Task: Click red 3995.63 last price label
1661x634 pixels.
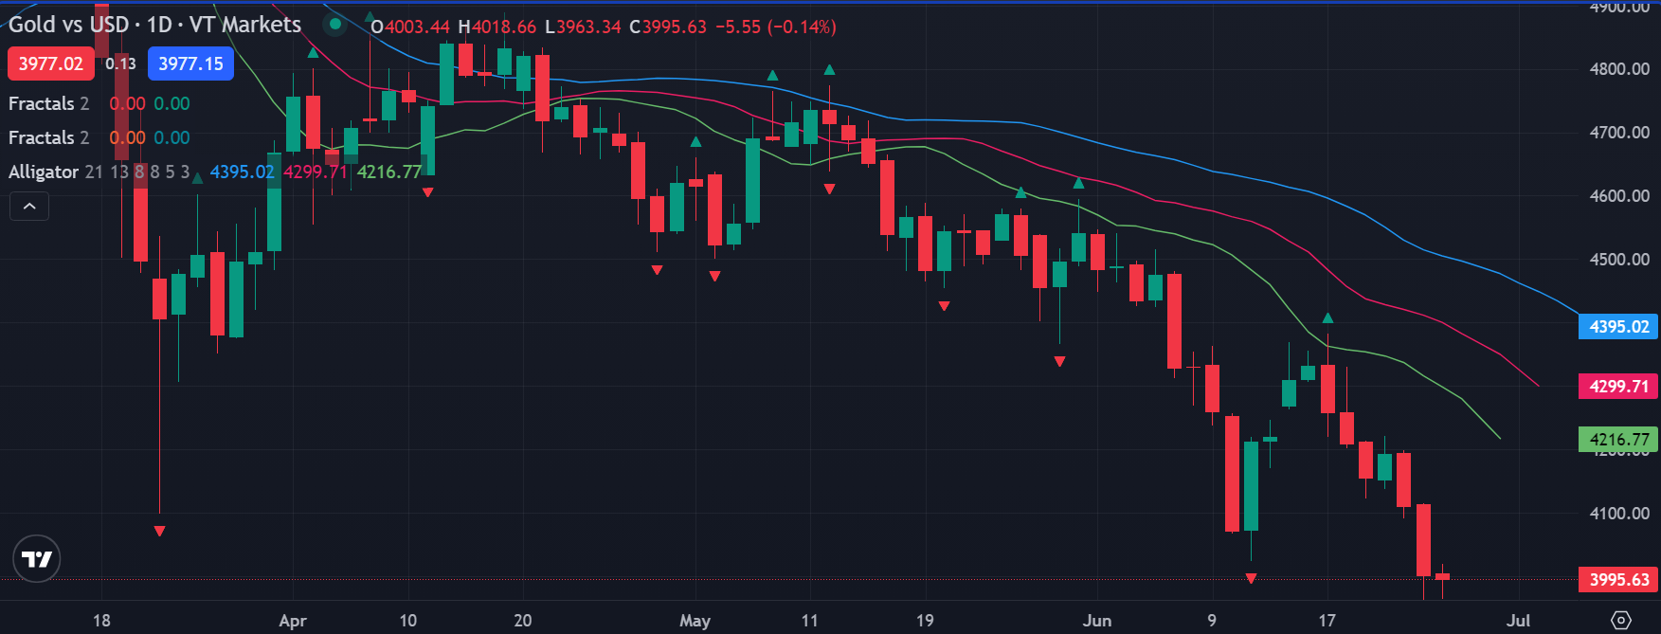Action: 1618,580
